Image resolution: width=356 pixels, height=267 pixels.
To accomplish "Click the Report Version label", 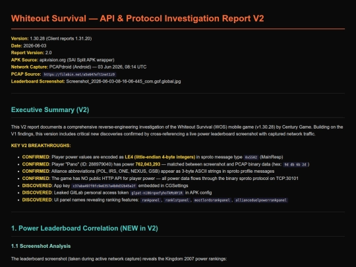I will 28,53.
